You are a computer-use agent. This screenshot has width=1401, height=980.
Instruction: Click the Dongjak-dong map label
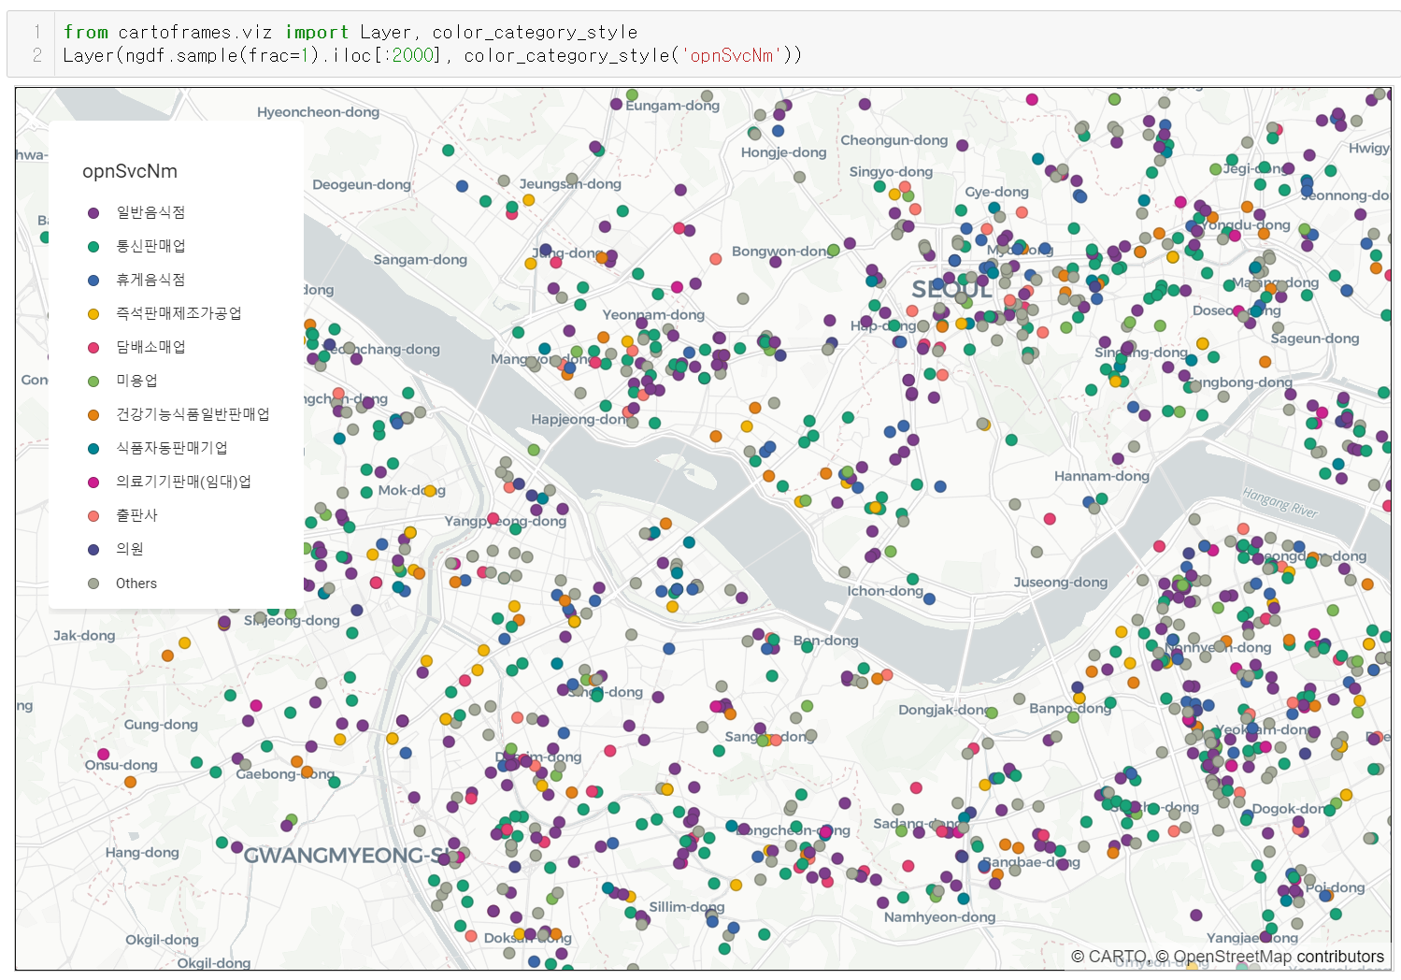pyautogui.click(x=942, y=710)
